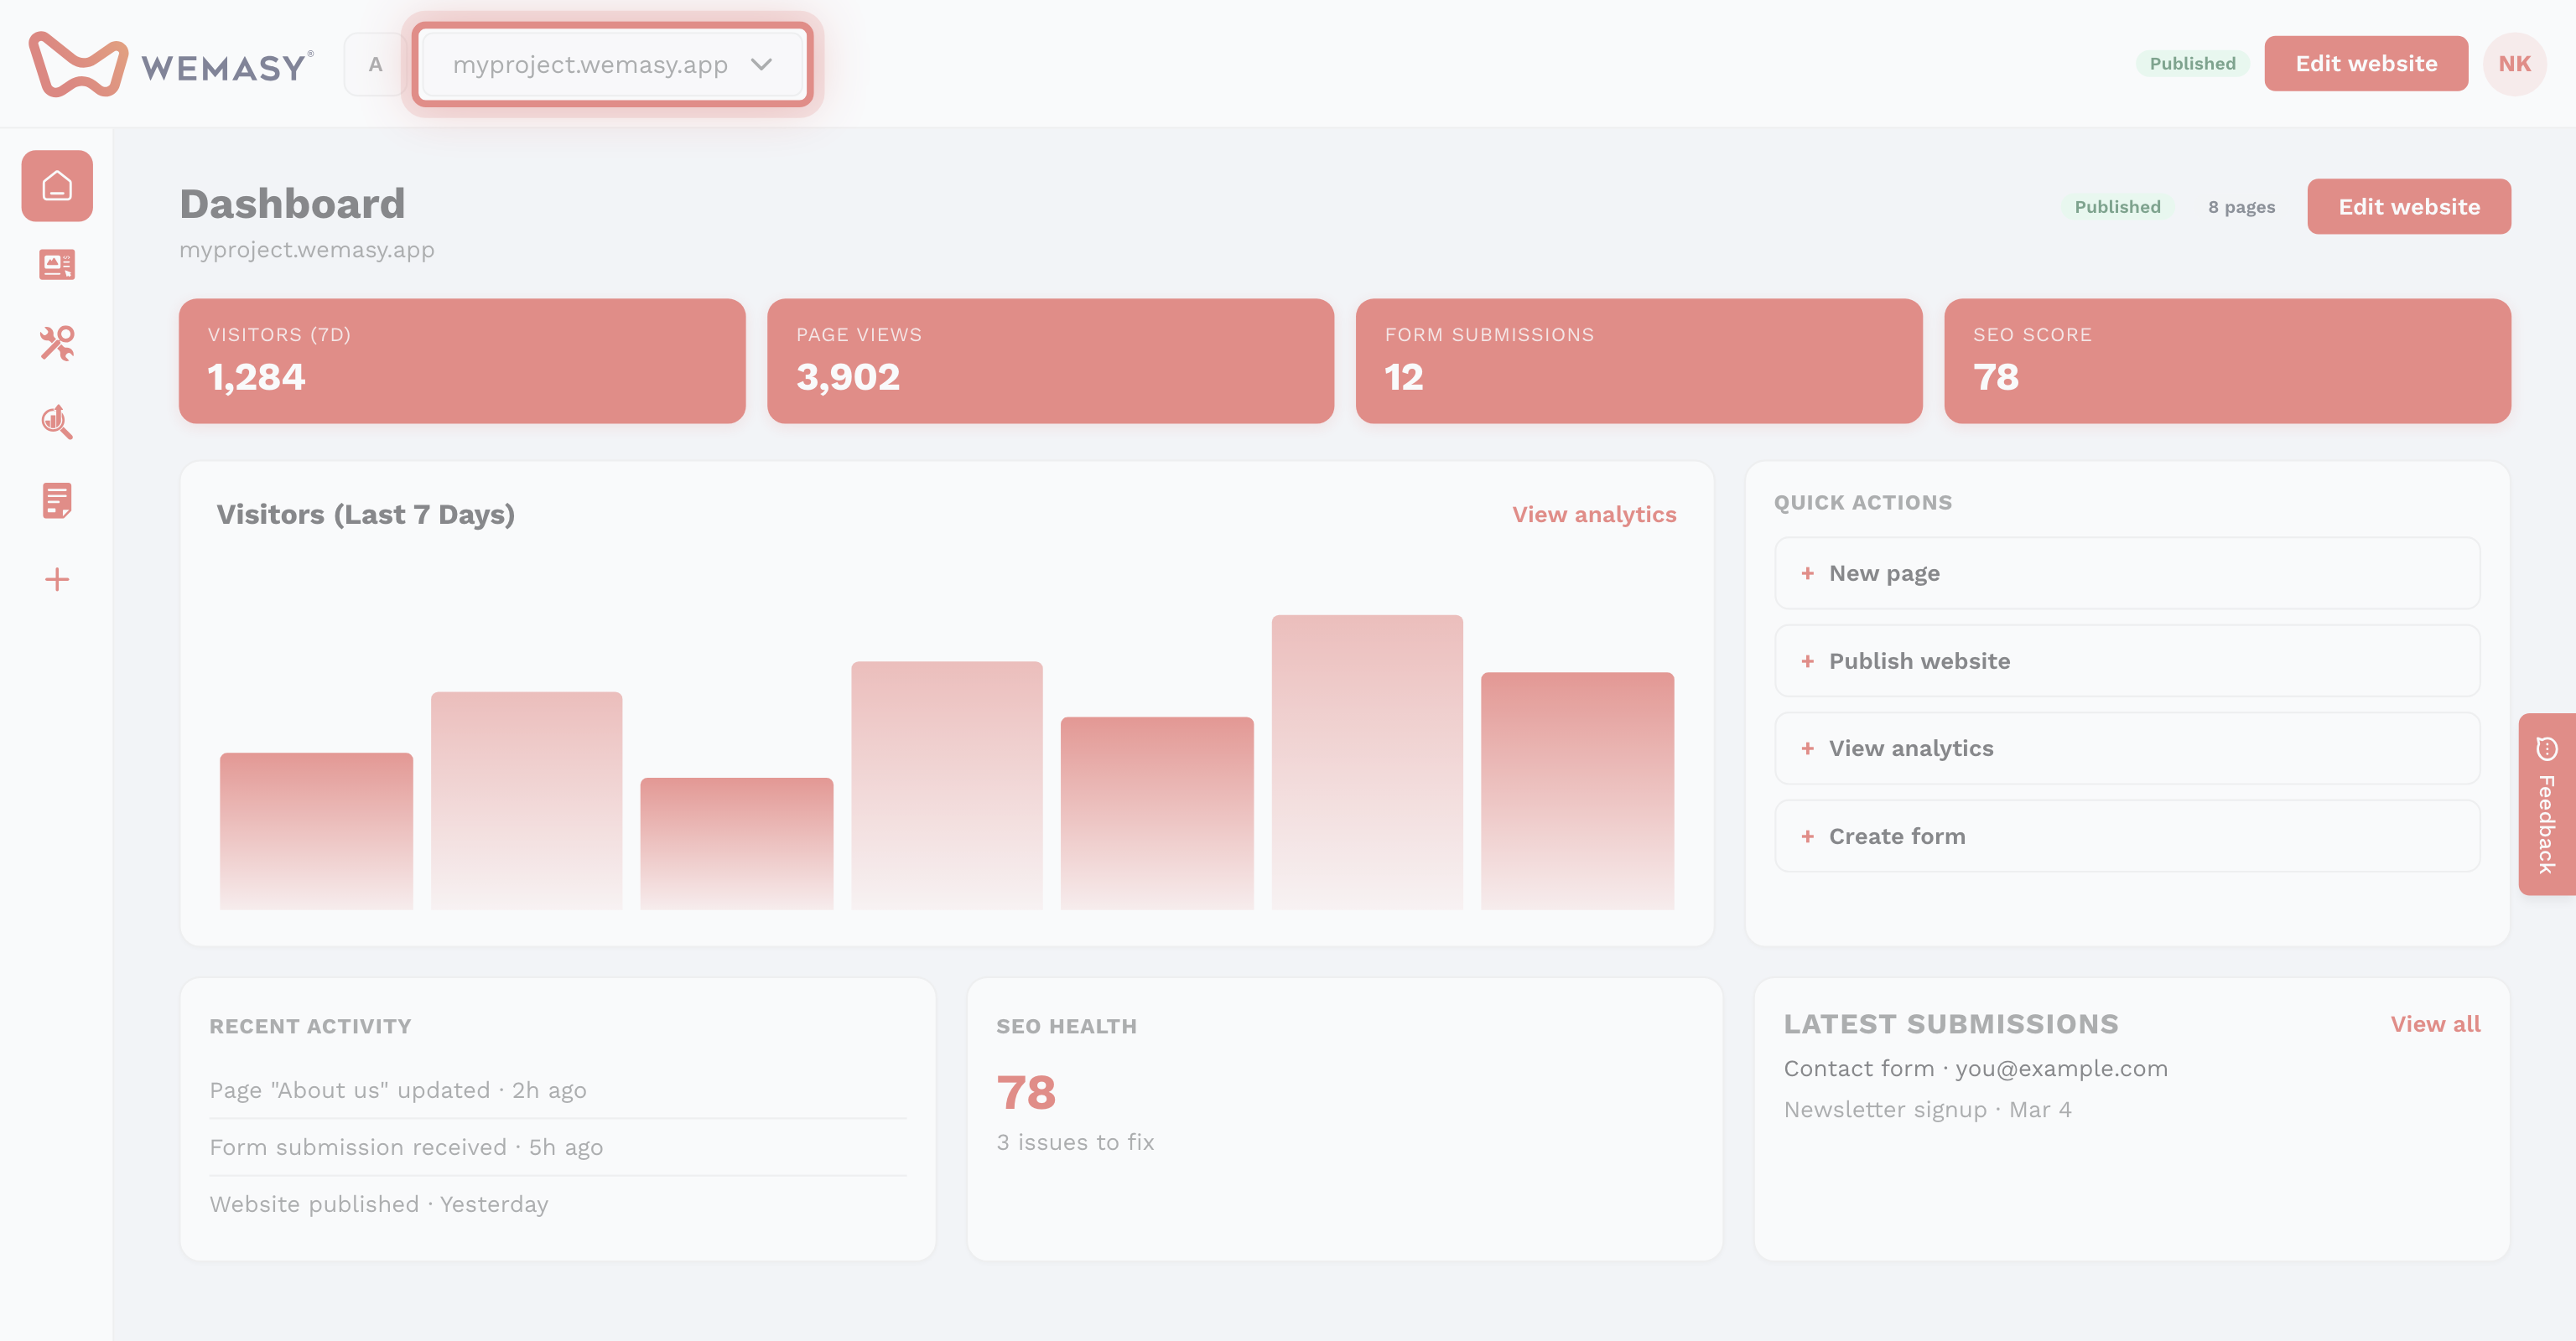Select New page quick action
The width and height of the screenshot is (2576, 1341).
coord(2127,573)
